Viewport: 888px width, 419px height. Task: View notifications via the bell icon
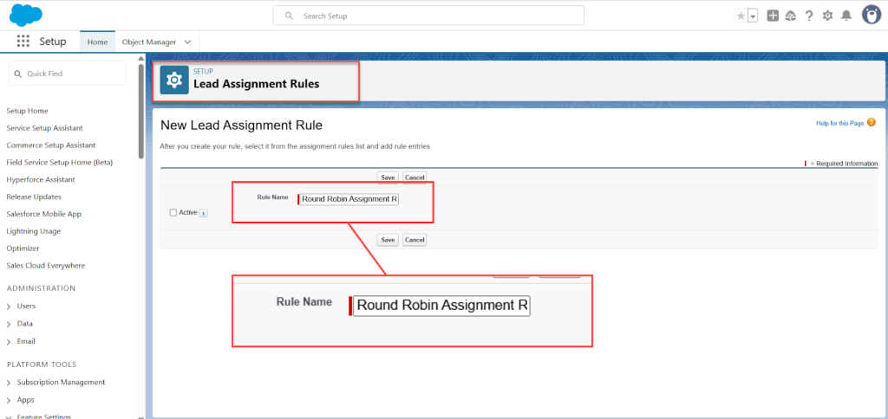point(846,16)
